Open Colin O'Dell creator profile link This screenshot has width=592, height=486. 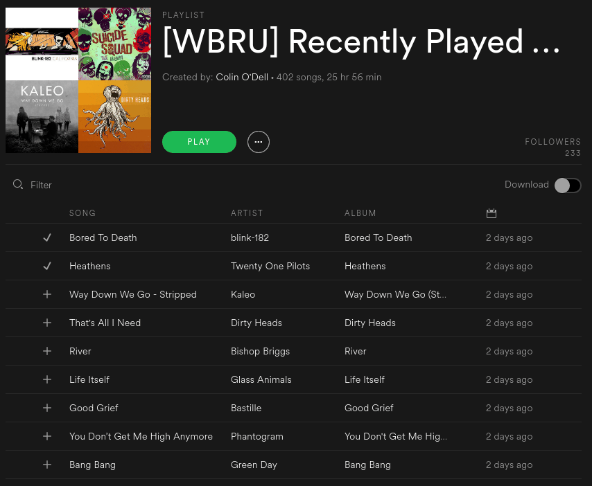[x=242, y=77]
